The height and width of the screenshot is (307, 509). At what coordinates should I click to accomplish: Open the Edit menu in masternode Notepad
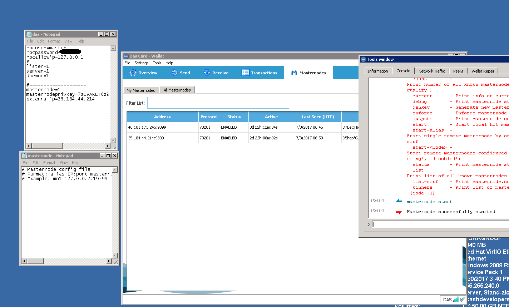[x=36, y=163]
